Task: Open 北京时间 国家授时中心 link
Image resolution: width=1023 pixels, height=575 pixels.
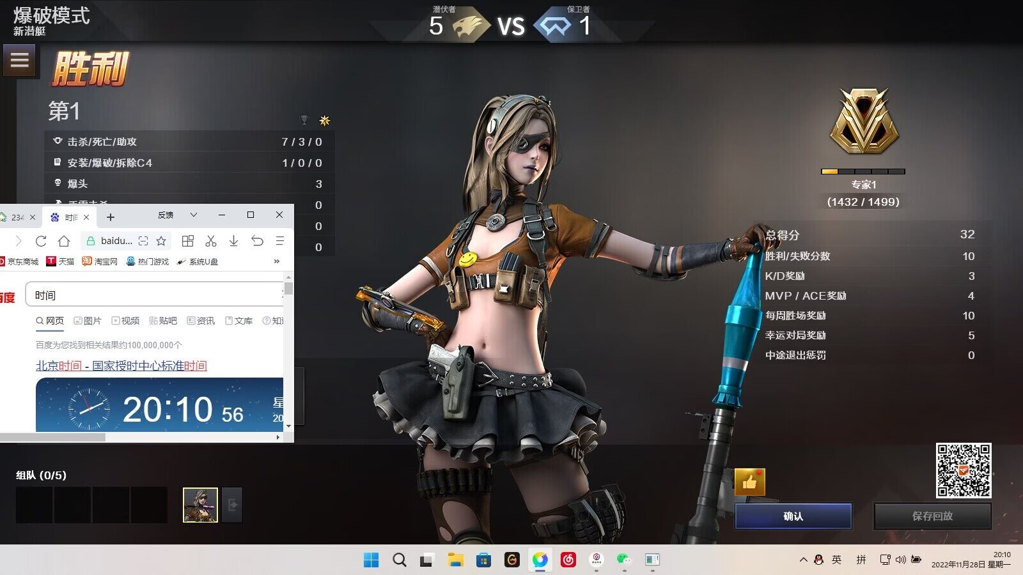Action: point(121,365)
